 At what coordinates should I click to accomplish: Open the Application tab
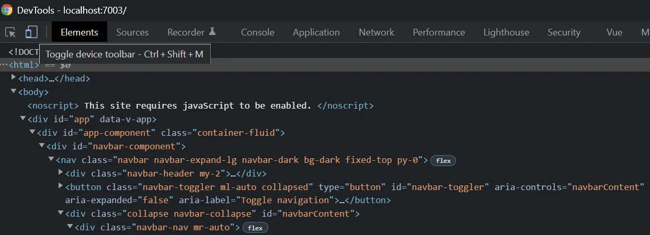pyautogui.click(x=316, y=32)
